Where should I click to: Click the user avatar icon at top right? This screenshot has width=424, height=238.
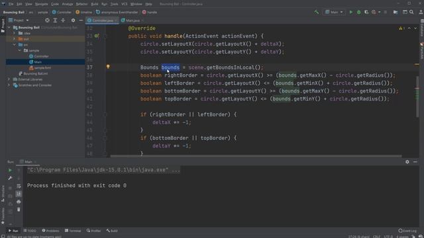(x=421, y=12)
